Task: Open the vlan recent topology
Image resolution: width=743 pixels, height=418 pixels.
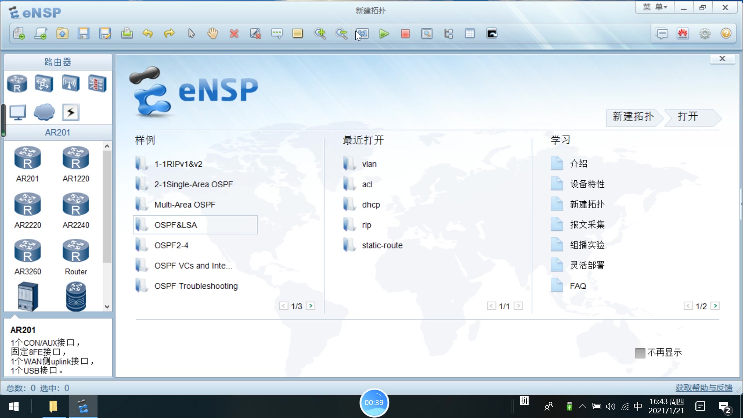Action: click(369, 163)
